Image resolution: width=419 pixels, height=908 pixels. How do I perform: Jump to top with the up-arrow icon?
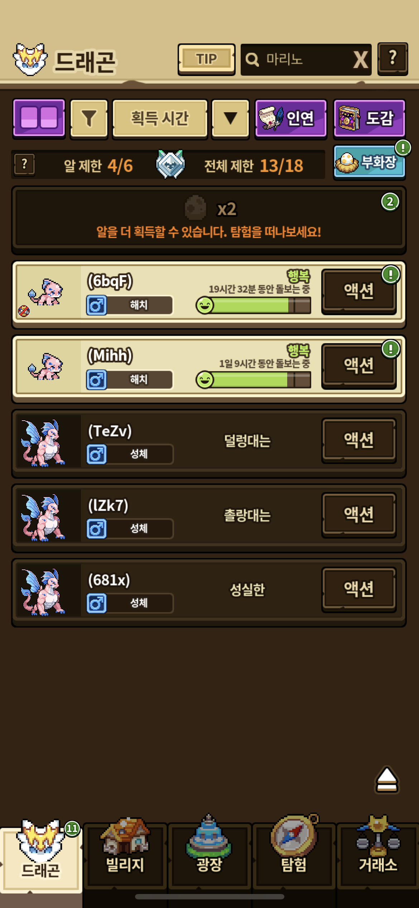(x=387, y=780)
